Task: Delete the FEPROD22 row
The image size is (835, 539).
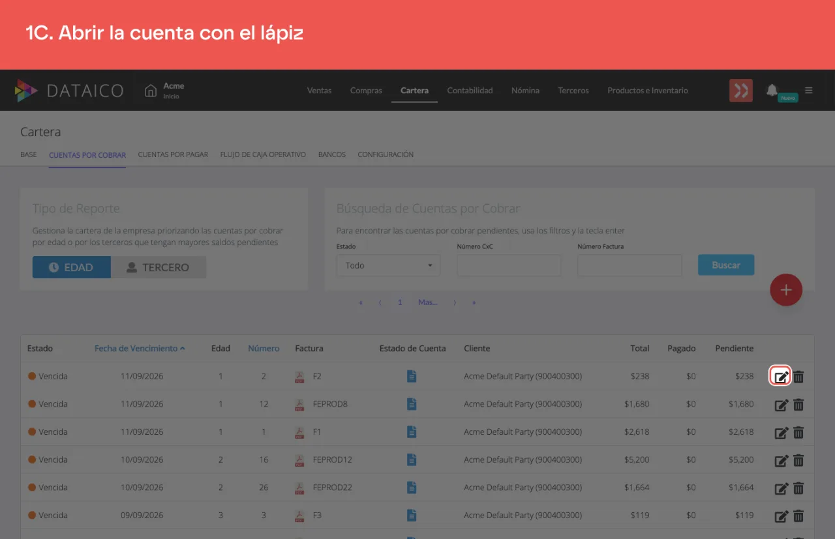Action: click(798, 488)
